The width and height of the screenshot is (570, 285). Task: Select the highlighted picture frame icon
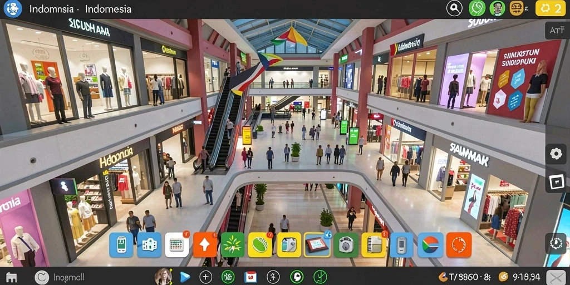[317, 245]
